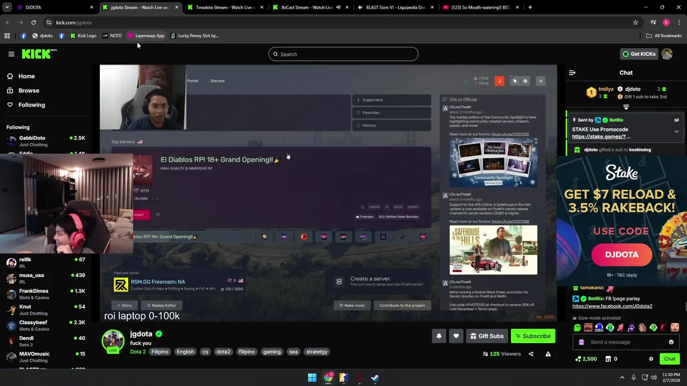Click the volume icon in system tray
This screenshot has height=386, width=687.
[654, 377]
